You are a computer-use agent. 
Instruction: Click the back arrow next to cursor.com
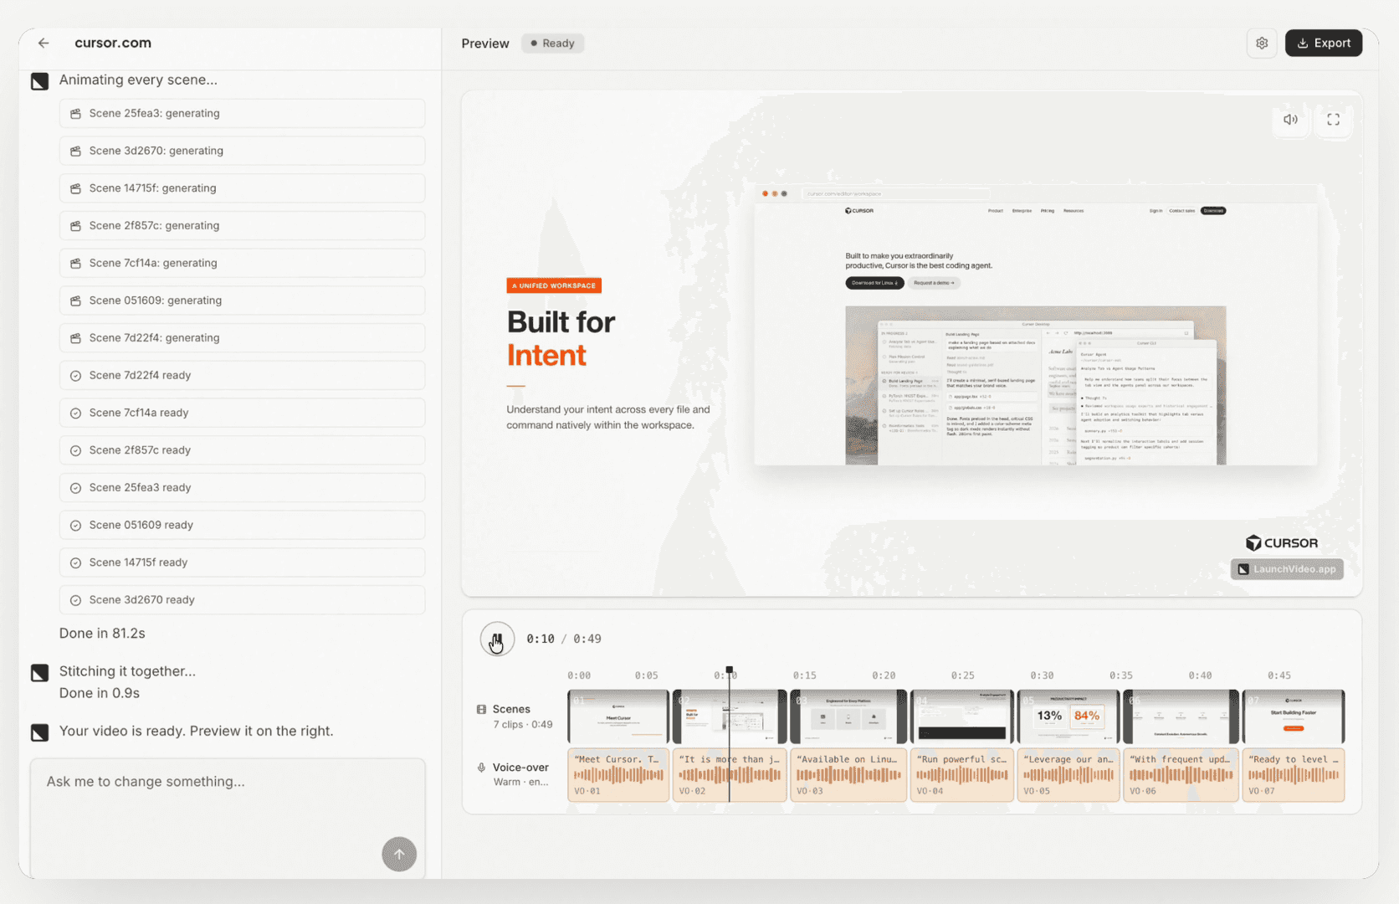[44, 43]
